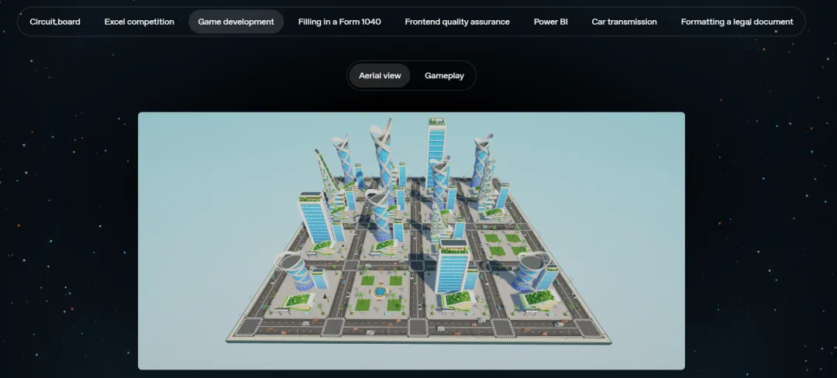Switch to Filling in a Form 1040
837x378 pixels.
pos(339,22)
